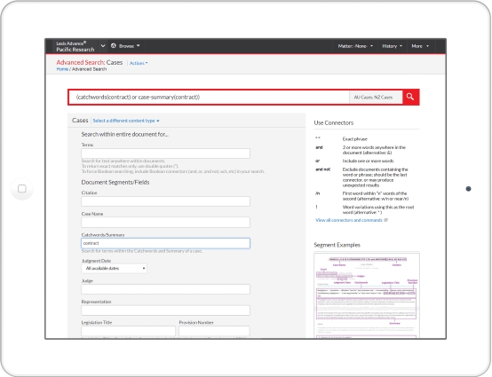The width and height of the screenshot is (492, 377).
Task: Select a different content type
Action: (x=126, y=121)
